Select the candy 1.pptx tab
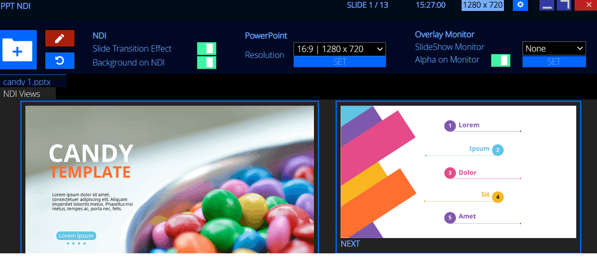The image size is (597, 274). click(33, 82)
